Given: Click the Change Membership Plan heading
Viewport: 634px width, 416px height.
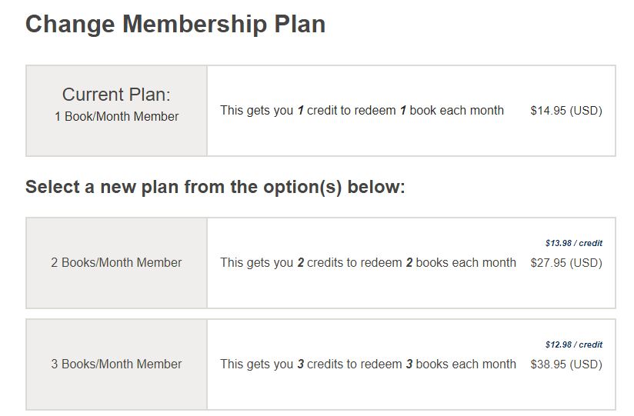Looking at the screenshot, I should [175, 25].
